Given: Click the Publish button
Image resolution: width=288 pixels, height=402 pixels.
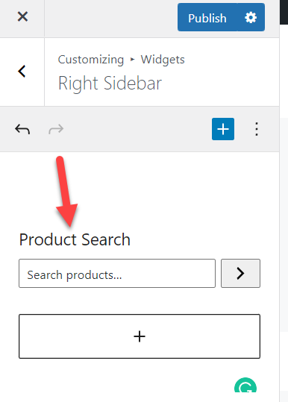Looking at the screenshot, I should click(x=207, y=17).
